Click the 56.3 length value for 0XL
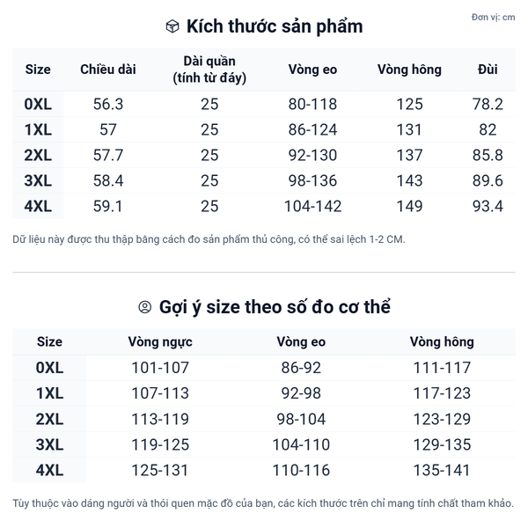This screenshot has height=528, width=528. 108,104
